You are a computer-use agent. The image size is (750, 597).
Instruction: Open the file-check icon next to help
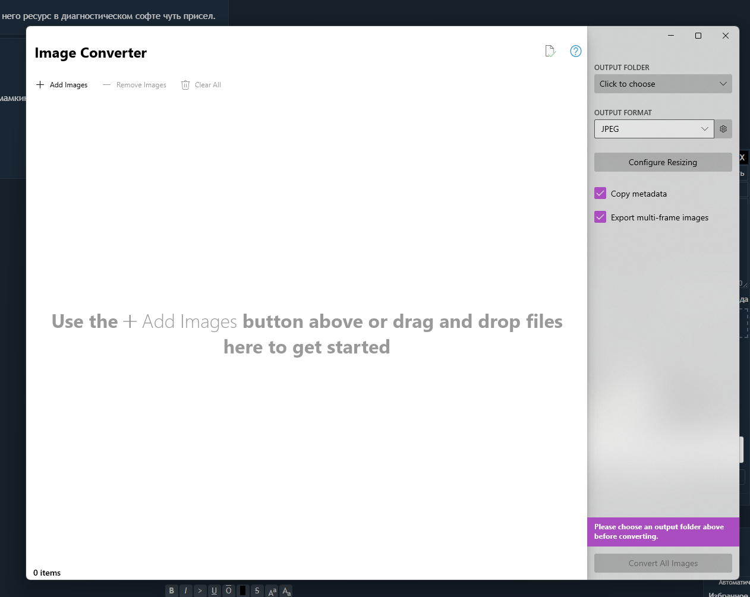point(550,51)
